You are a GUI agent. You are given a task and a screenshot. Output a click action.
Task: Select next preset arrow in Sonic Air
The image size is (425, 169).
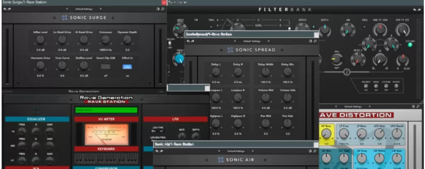253,151
